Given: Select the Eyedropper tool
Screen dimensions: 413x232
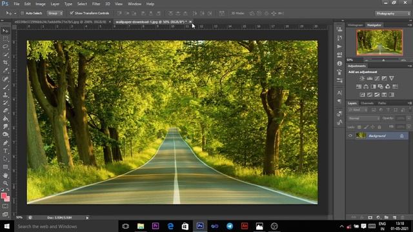Looking at the screenshot, I should point(5,70).
